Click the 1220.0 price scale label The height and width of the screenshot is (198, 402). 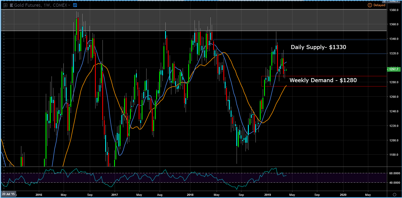pyautogui.click(x=394, y=126)
